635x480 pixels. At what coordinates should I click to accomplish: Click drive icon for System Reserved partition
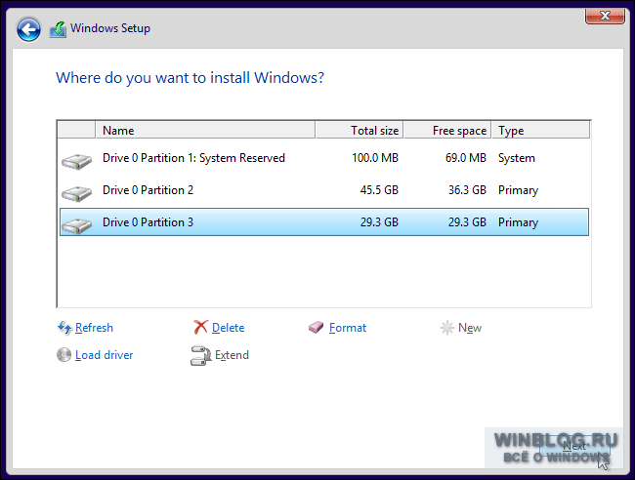76,161
